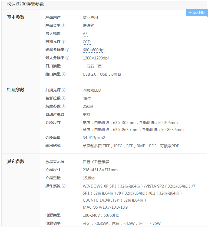Follow the 600×600dpi link
208x227 pixels.
point(94,50)
